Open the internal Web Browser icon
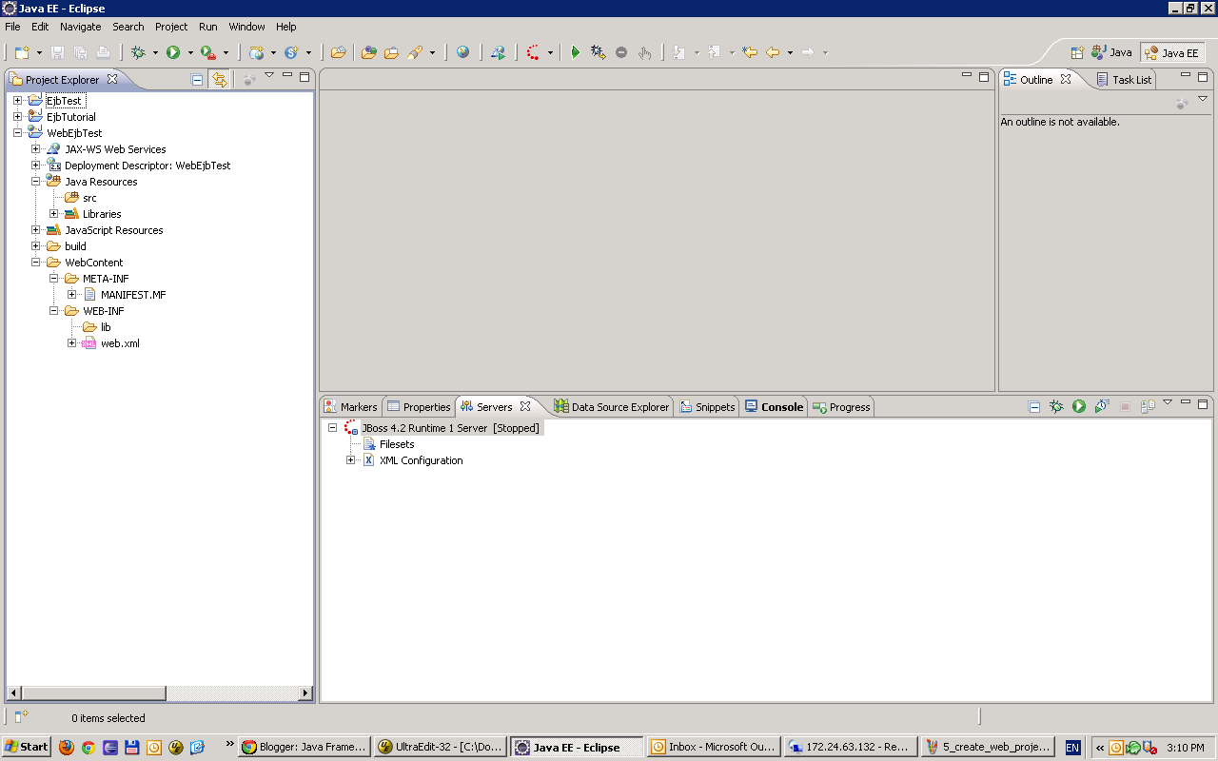Screen dimensions: 1218x761 point(462,52)
